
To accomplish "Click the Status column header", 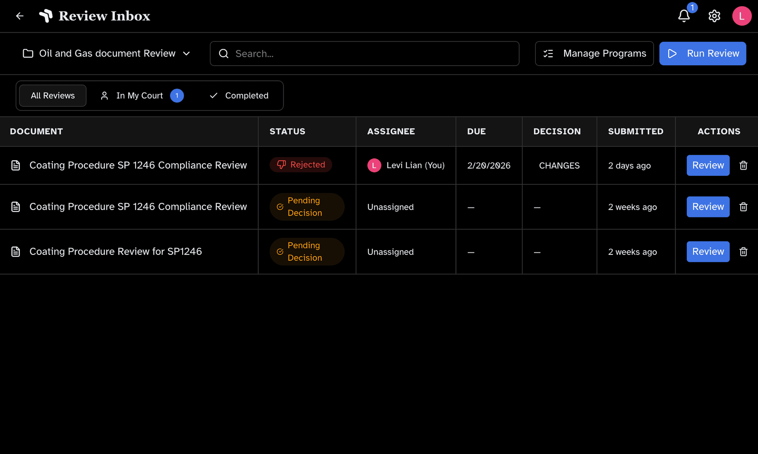I will (287, 132).
